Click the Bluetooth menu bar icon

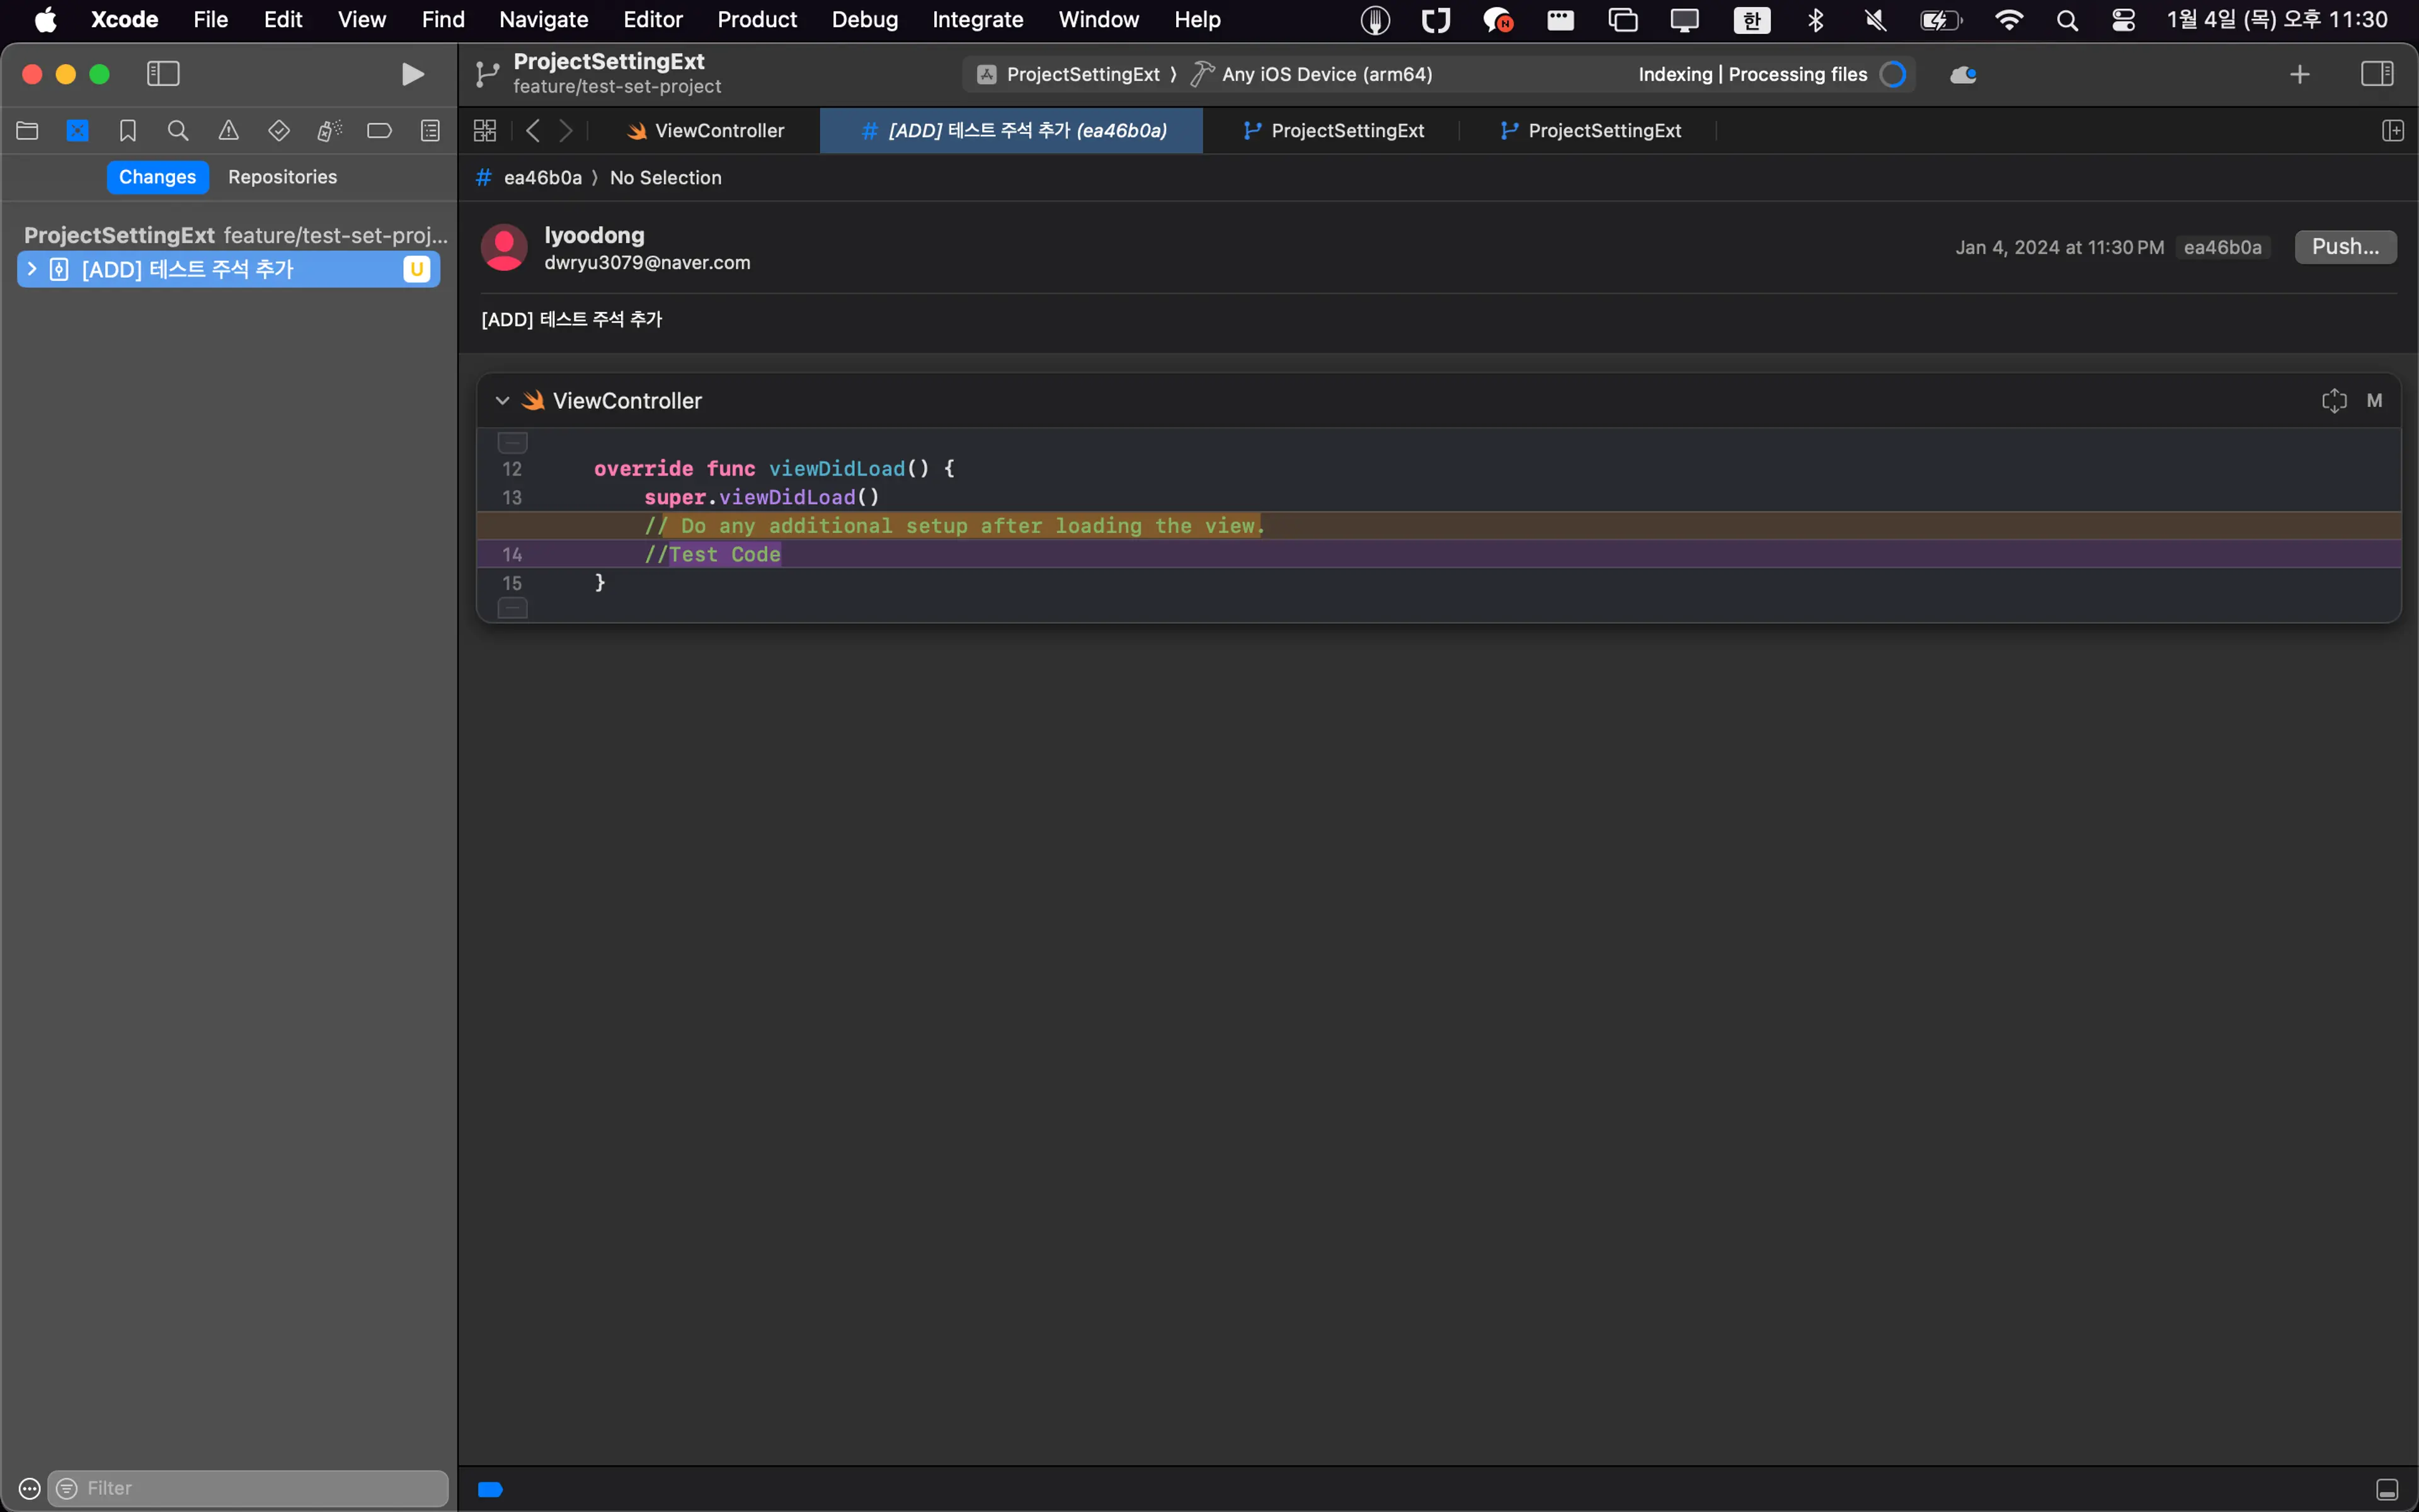pos(1816,20)
